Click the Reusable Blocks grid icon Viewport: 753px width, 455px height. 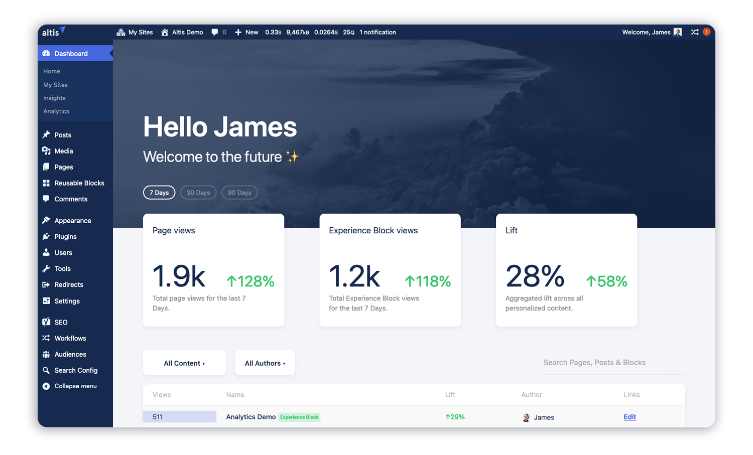click(46, 183)
